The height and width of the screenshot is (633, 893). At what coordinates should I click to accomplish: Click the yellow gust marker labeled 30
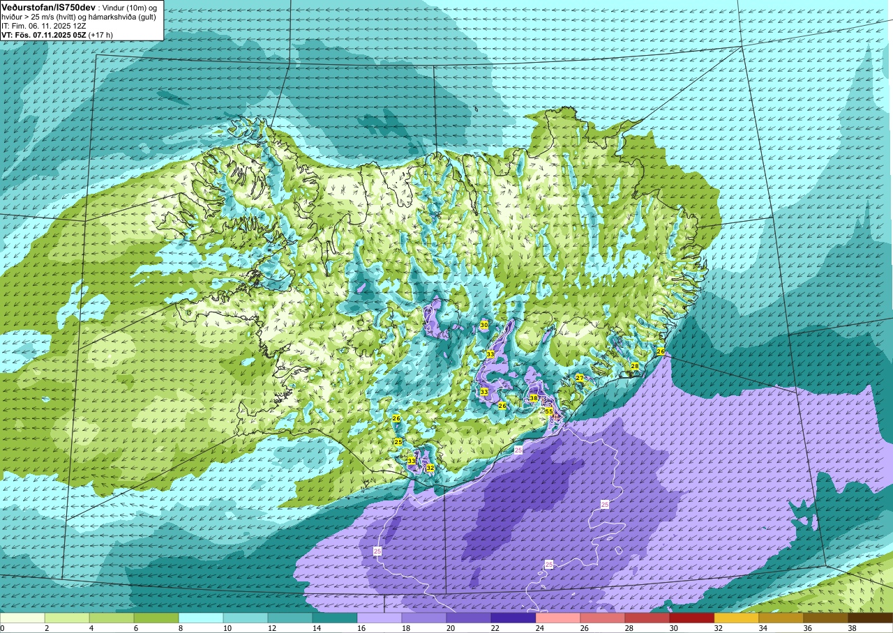tap(484, 325)
